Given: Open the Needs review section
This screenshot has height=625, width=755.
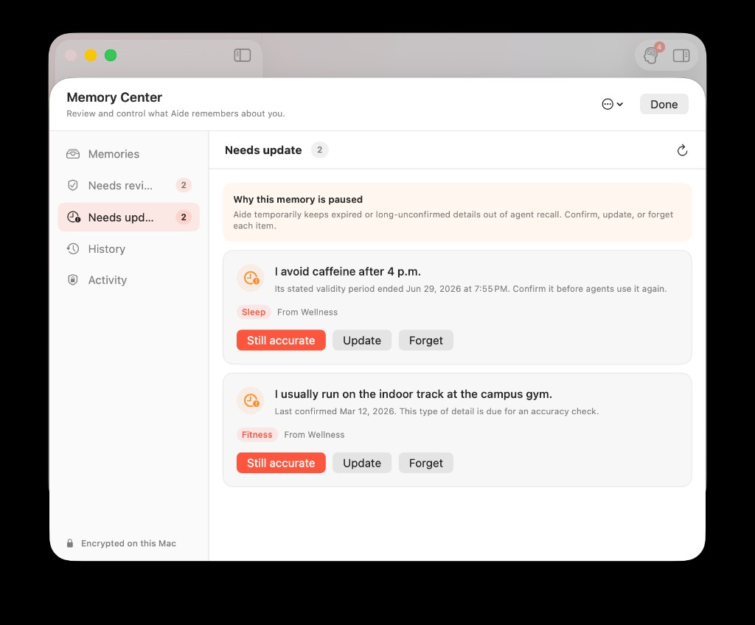Looking at the screenshot, I should click(128, 186).
